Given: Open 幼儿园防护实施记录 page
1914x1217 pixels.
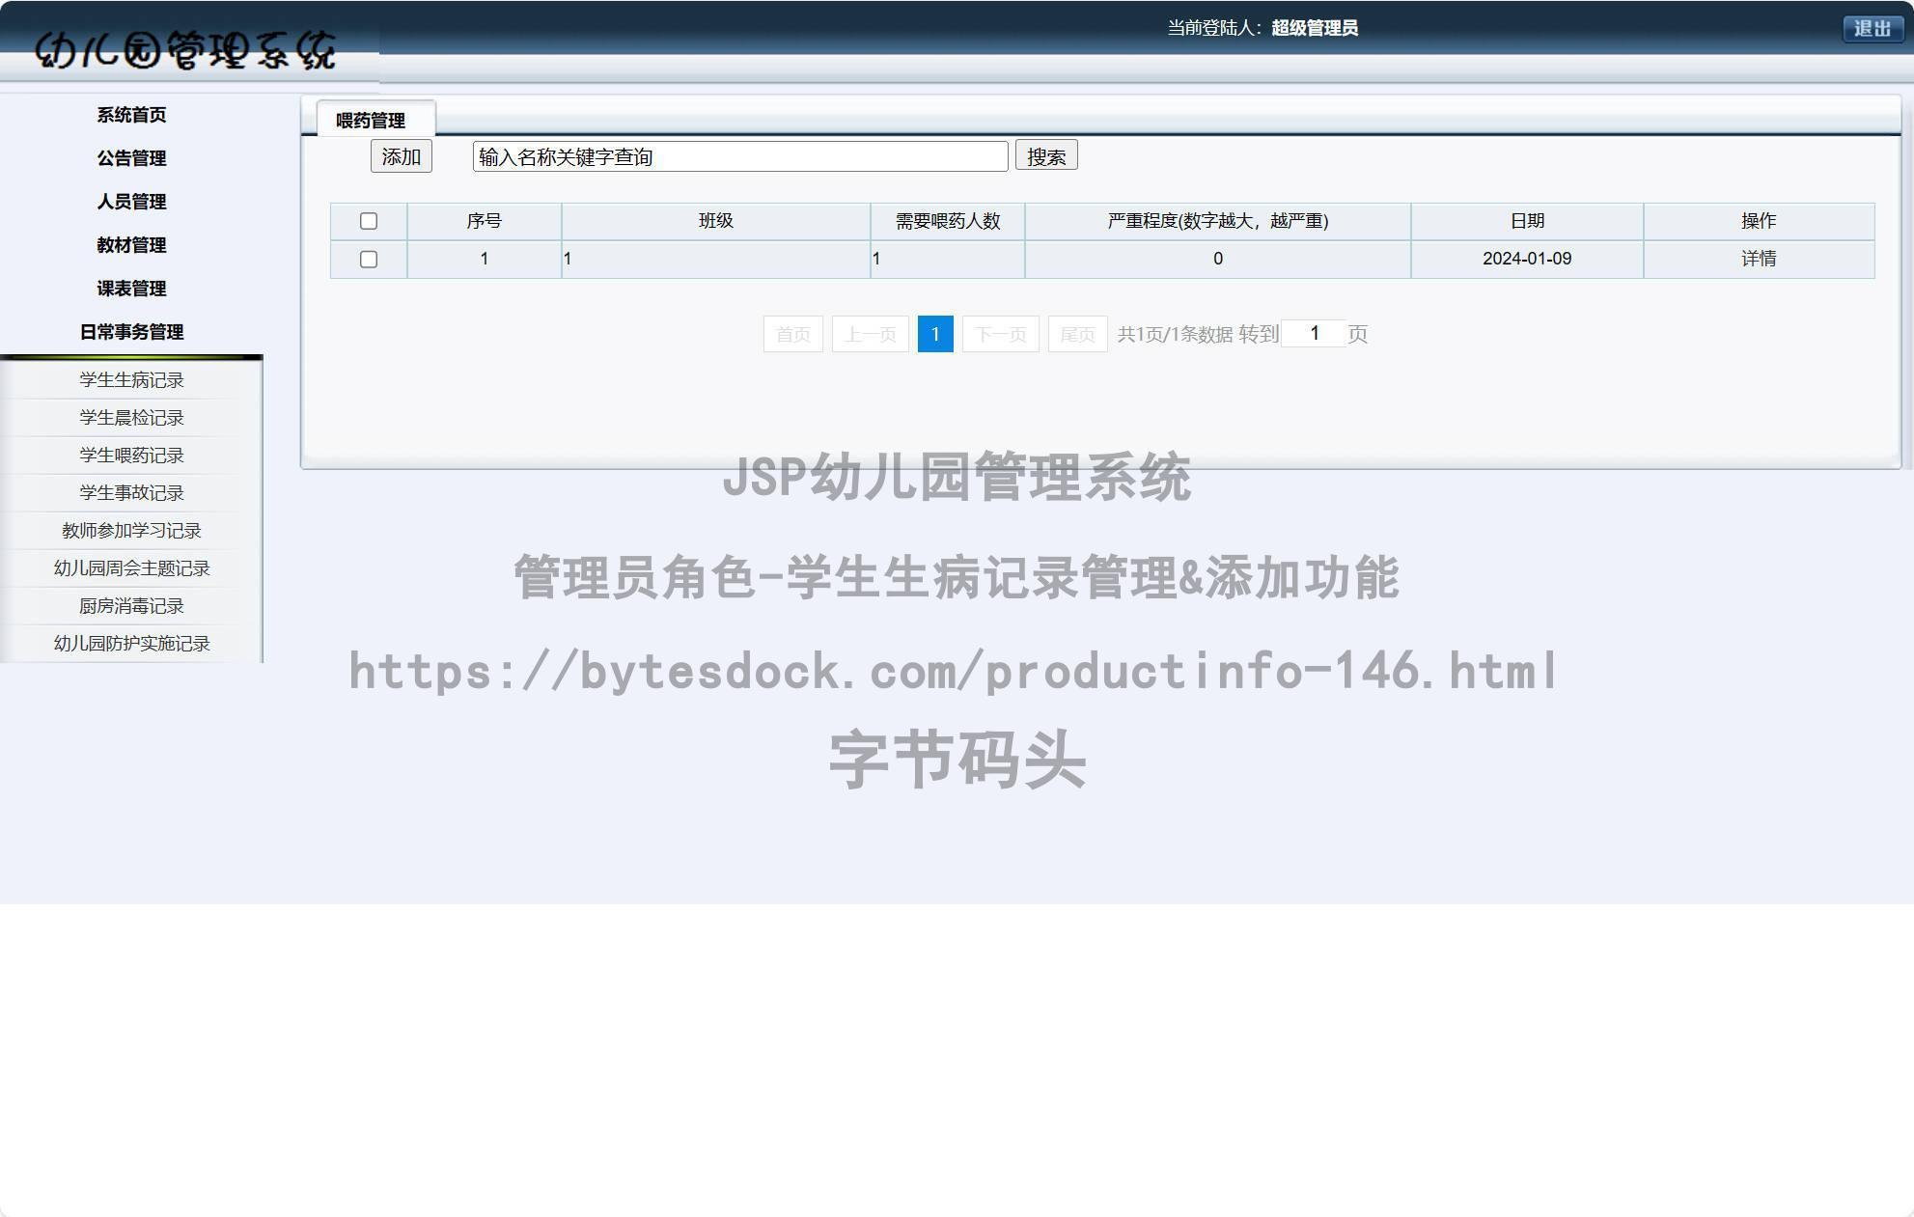Looking at the screenshot, I should coord(130,643).
